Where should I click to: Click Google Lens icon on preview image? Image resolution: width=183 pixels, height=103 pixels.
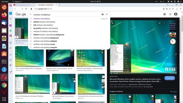tap(160, 23)
